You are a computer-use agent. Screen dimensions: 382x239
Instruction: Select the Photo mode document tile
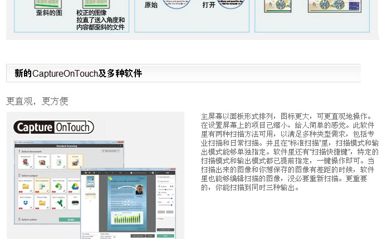coord(42,161)
